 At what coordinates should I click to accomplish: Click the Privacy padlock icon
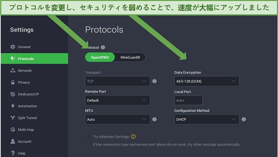click(x=13, y=82)
